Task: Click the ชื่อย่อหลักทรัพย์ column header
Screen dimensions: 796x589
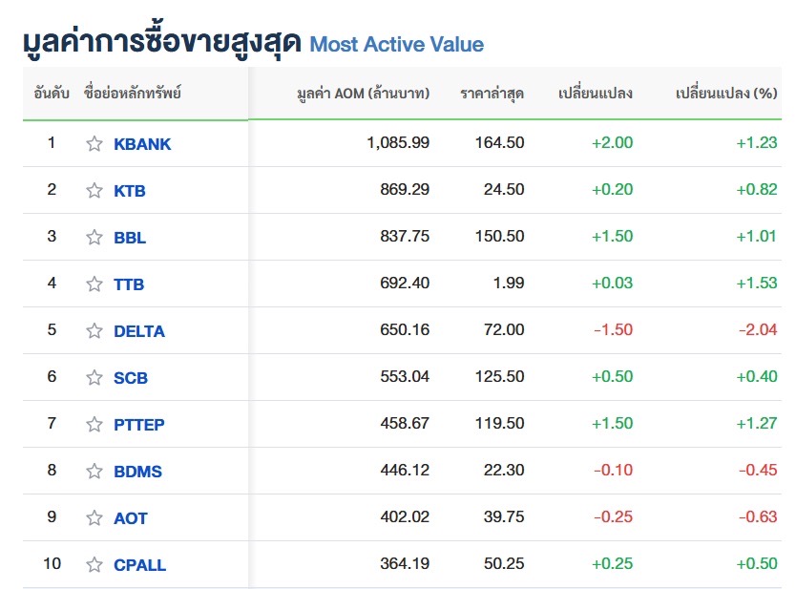Action: tap(133, 94)
